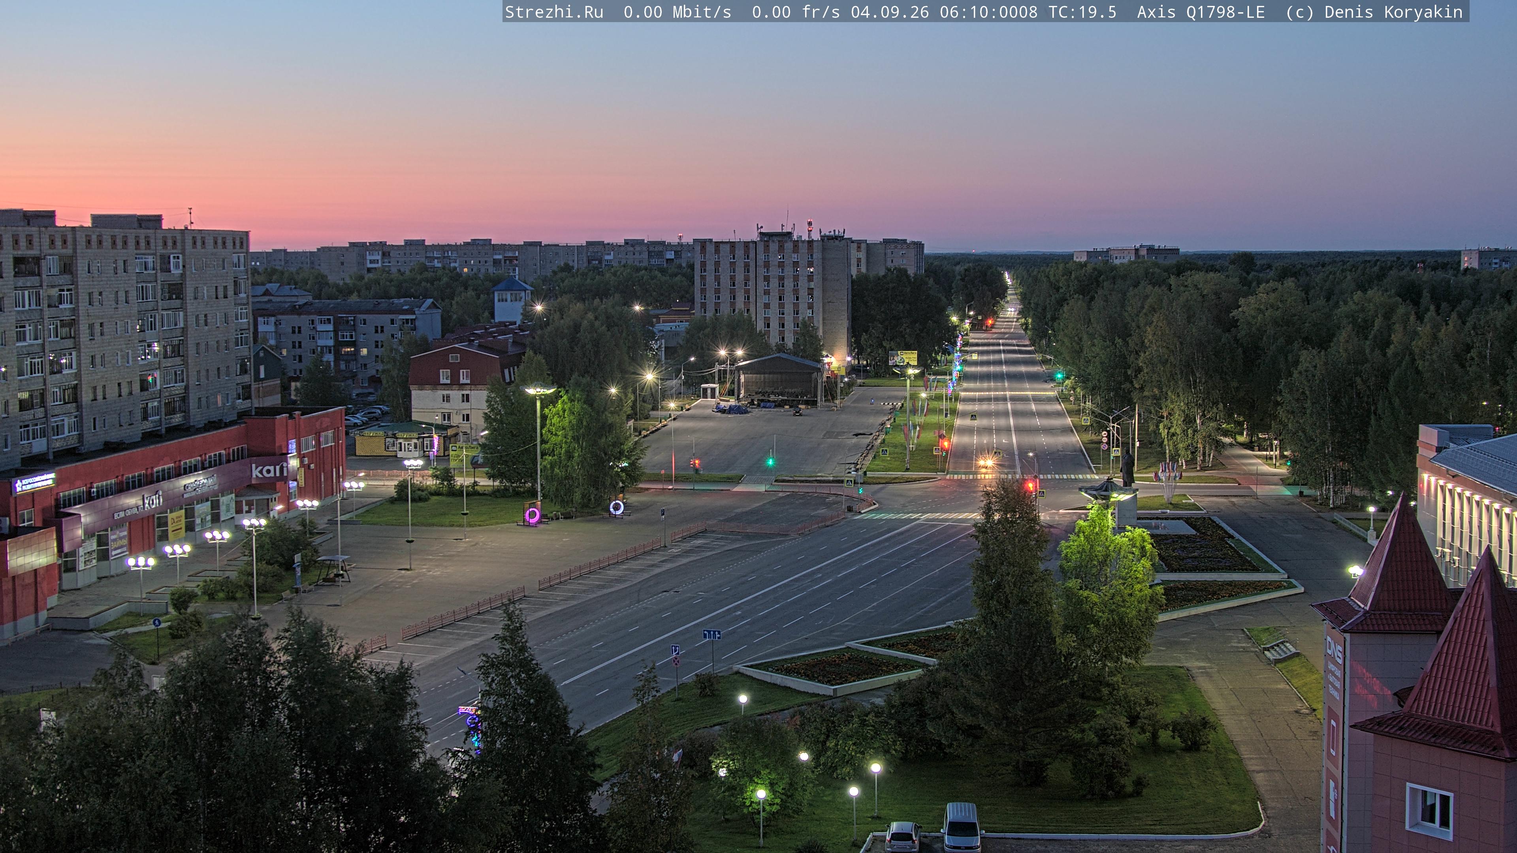Click the glowing purple ring sculpture
Viewport: 1517px width, 853px height.
click(533, 516)
